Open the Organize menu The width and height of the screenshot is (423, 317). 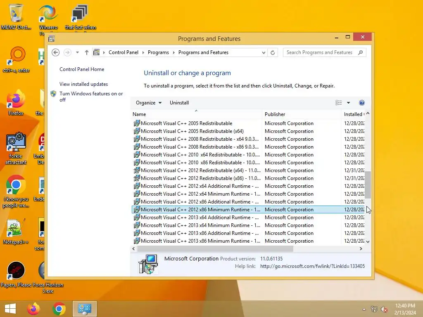[x=149, y=103]
